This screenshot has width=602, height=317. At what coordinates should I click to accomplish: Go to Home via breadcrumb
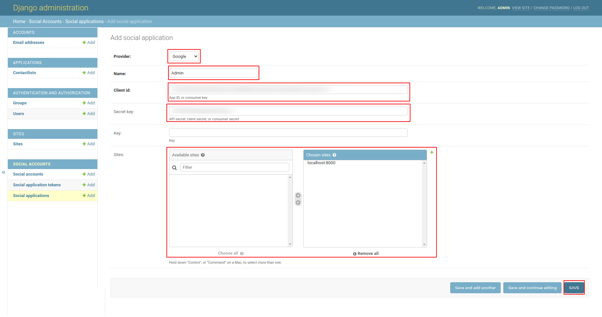(19, 21)
